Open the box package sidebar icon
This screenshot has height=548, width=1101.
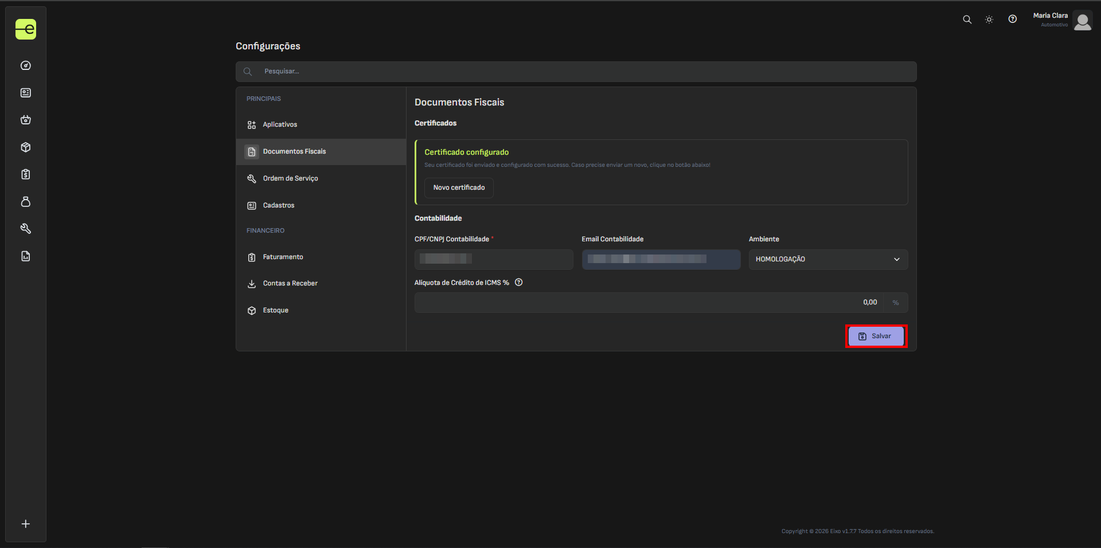click(x=26, y=147)
